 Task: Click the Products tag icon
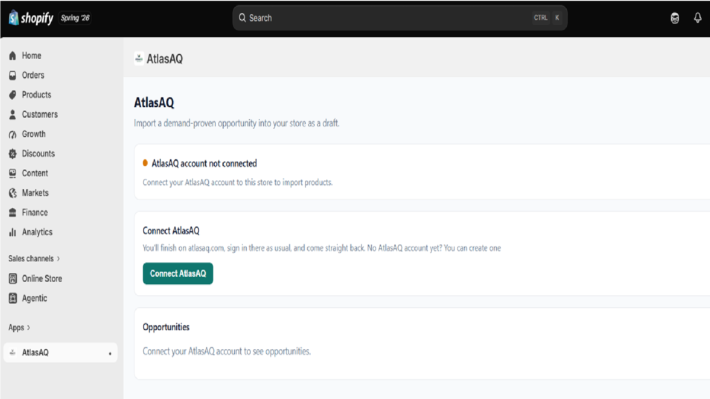pyautogui.click(x=12, y=95)
